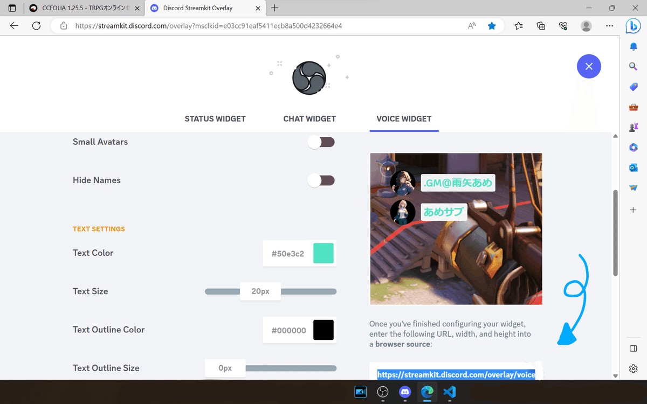The width and height of the screenshot is (647, 404).
Task: Click the page scrollbar up arrow
Action: tap(615, 136)
